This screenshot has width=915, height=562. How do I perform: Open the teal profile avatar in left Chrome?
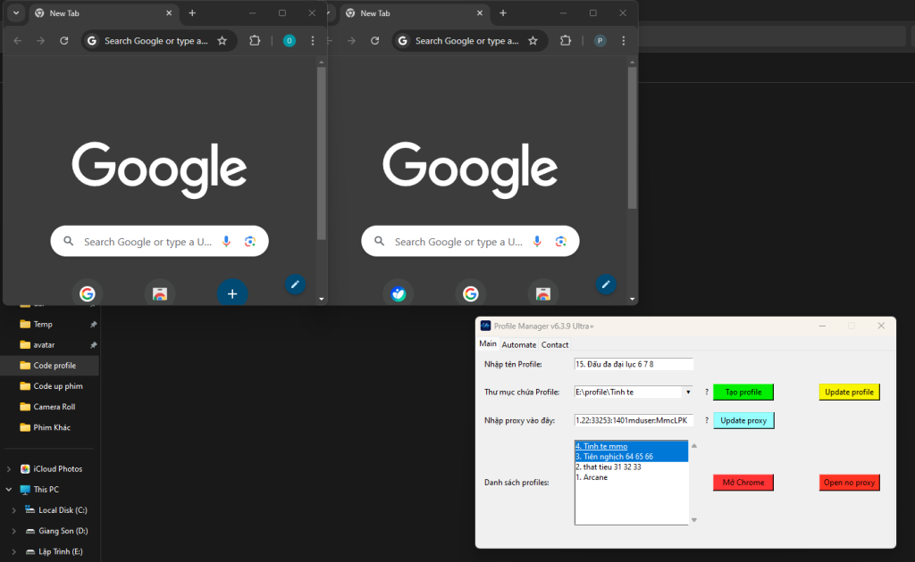tap(289, 41)
